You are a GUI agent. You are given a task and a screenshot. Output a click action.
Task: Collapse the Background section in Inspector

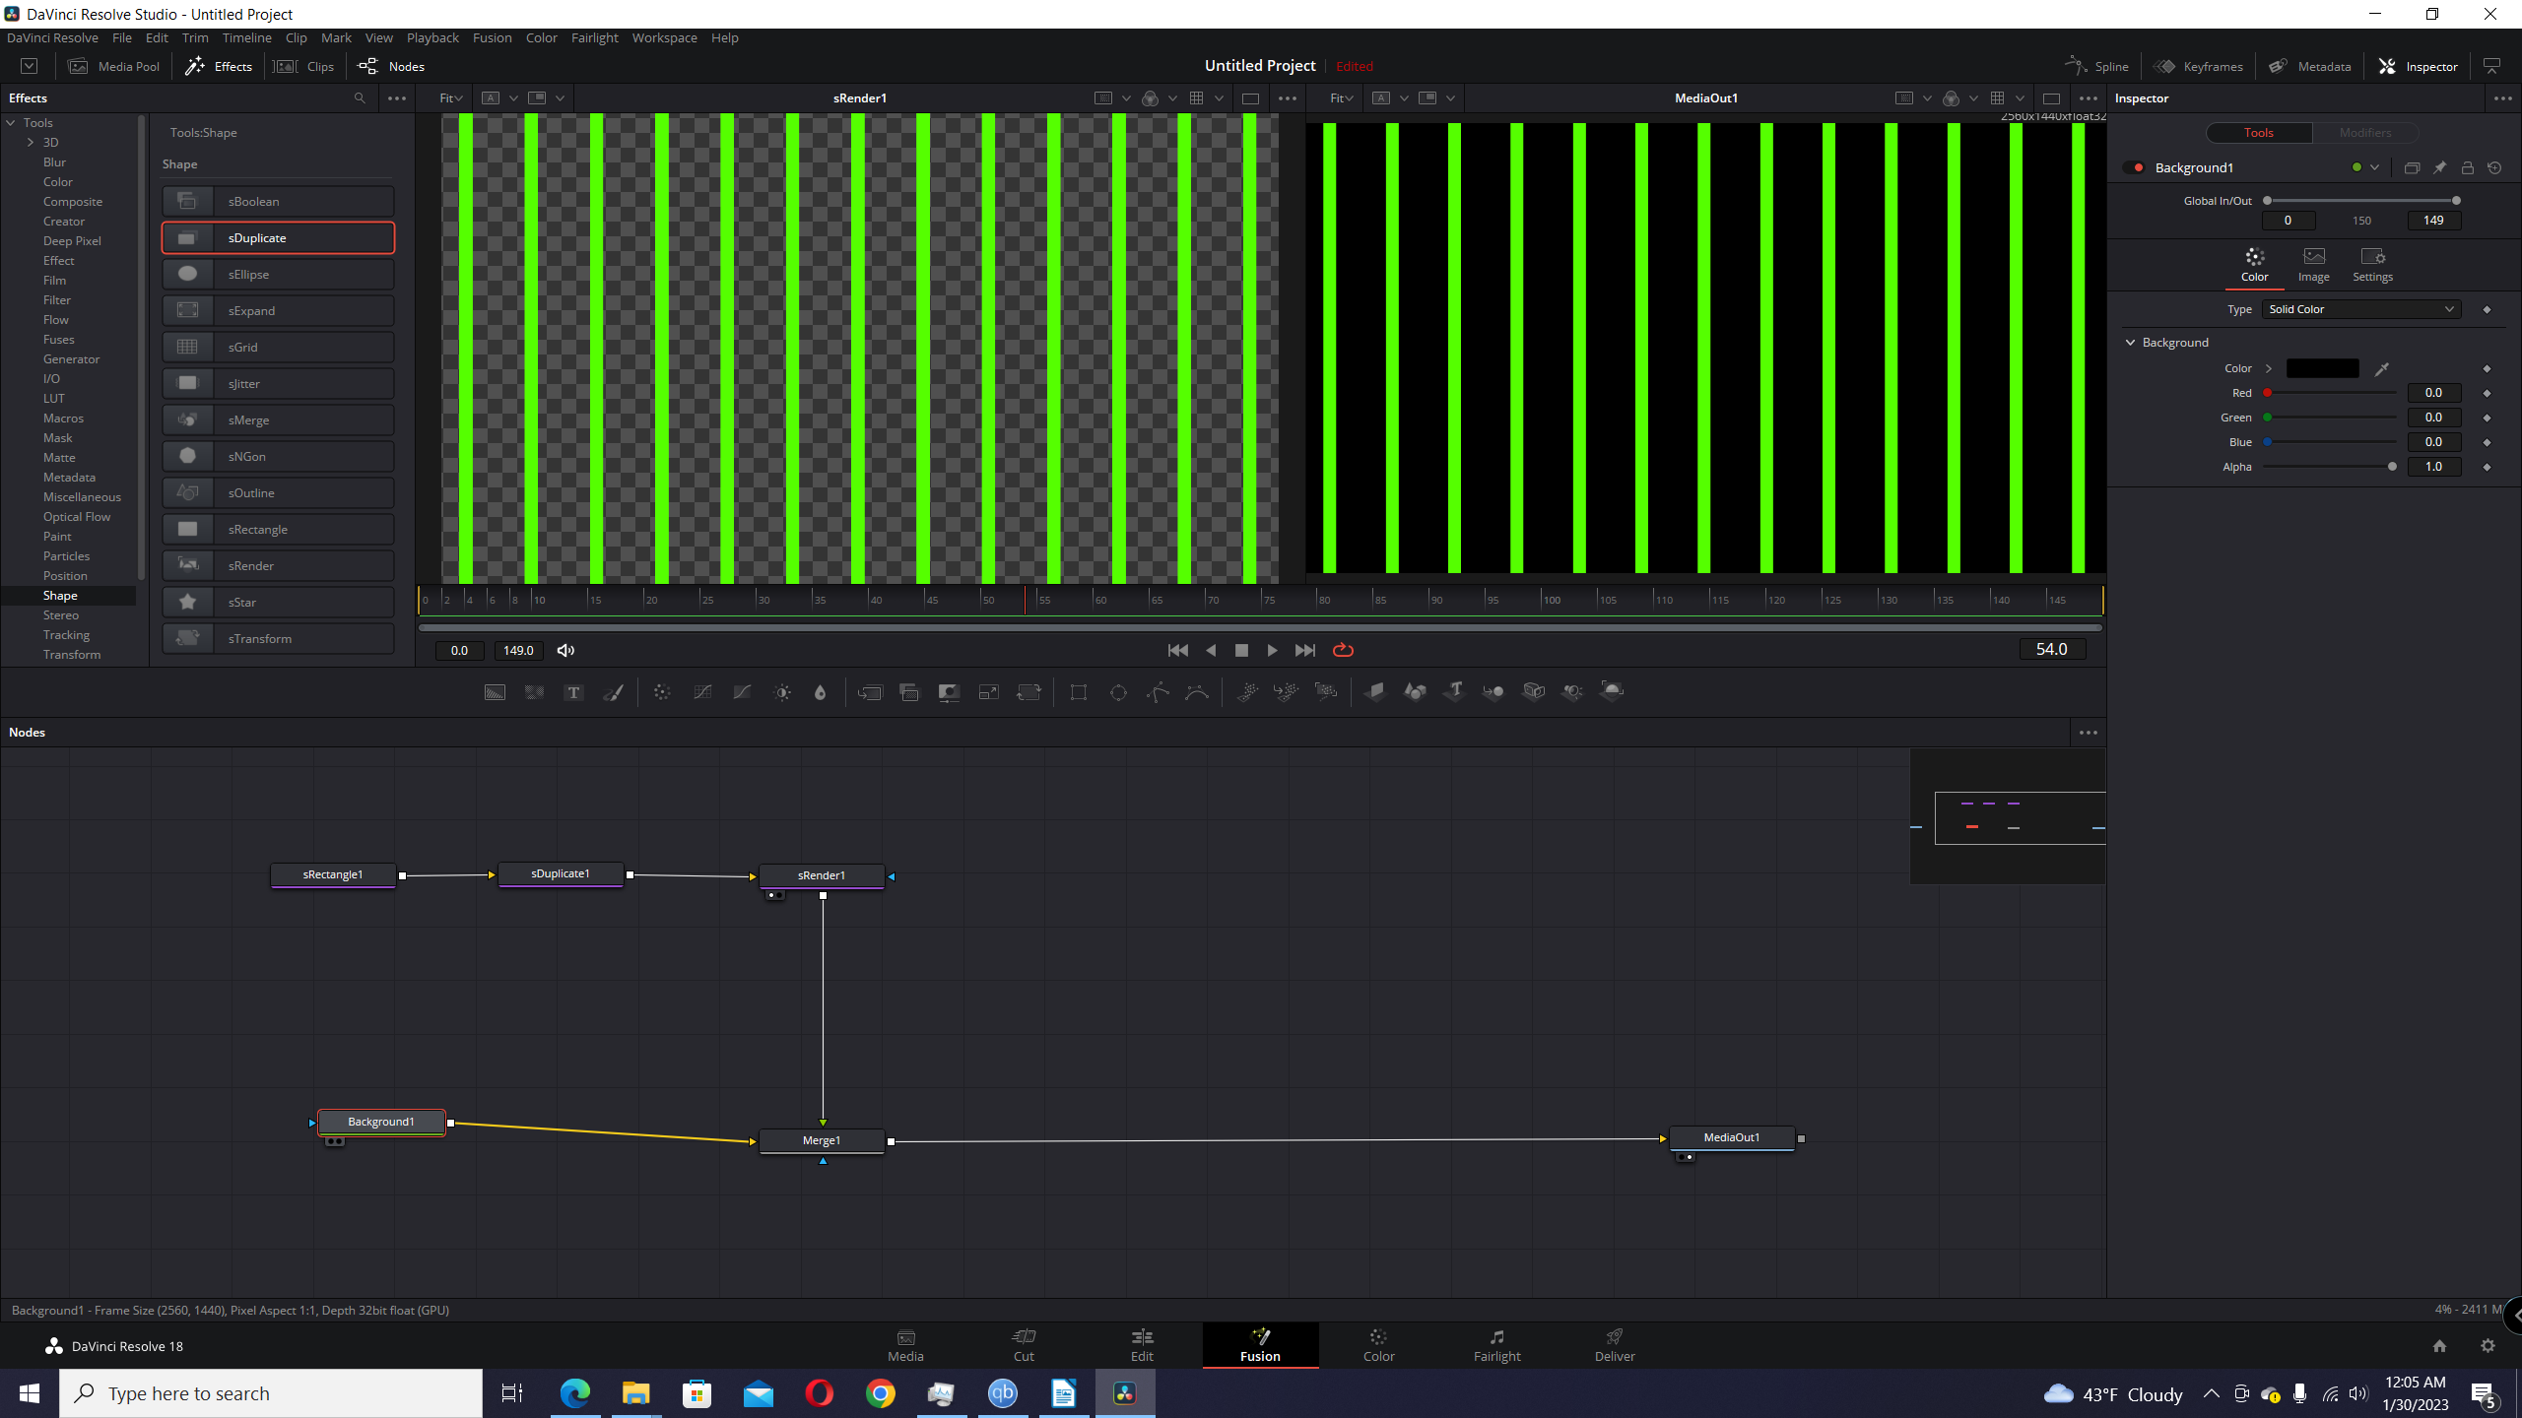(2130, 342)
